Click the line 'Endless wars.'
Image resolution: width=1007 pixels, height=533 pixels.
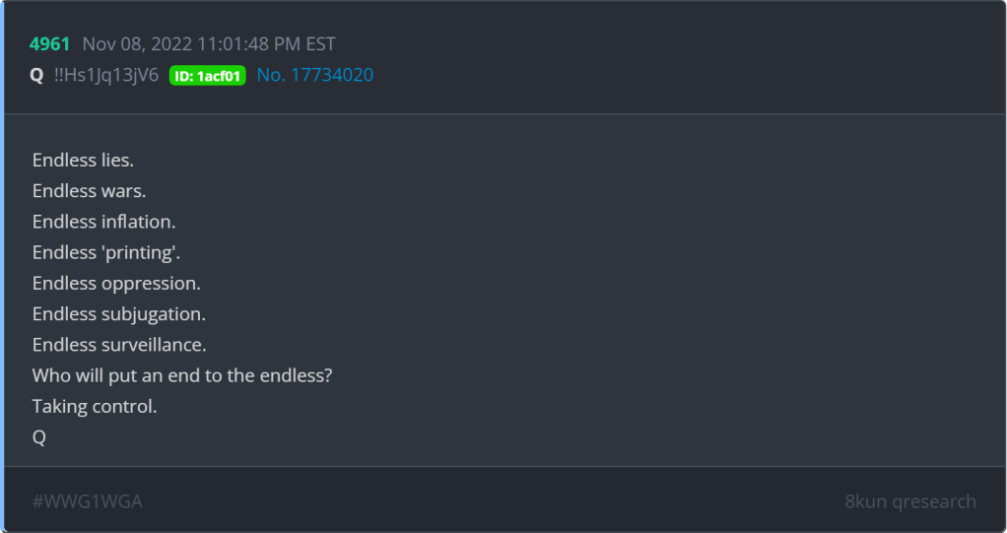tap(89, 190)
